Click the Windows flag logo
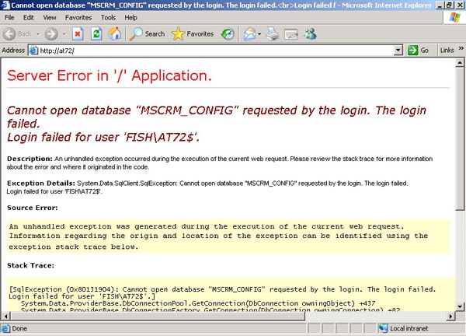Screen dimensions: 466x336 click(455, 18)
